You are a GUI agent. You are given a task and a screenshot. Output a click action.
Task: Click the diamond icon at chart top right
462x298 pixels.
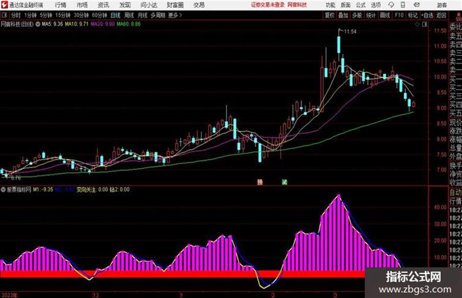click(417, 25)
